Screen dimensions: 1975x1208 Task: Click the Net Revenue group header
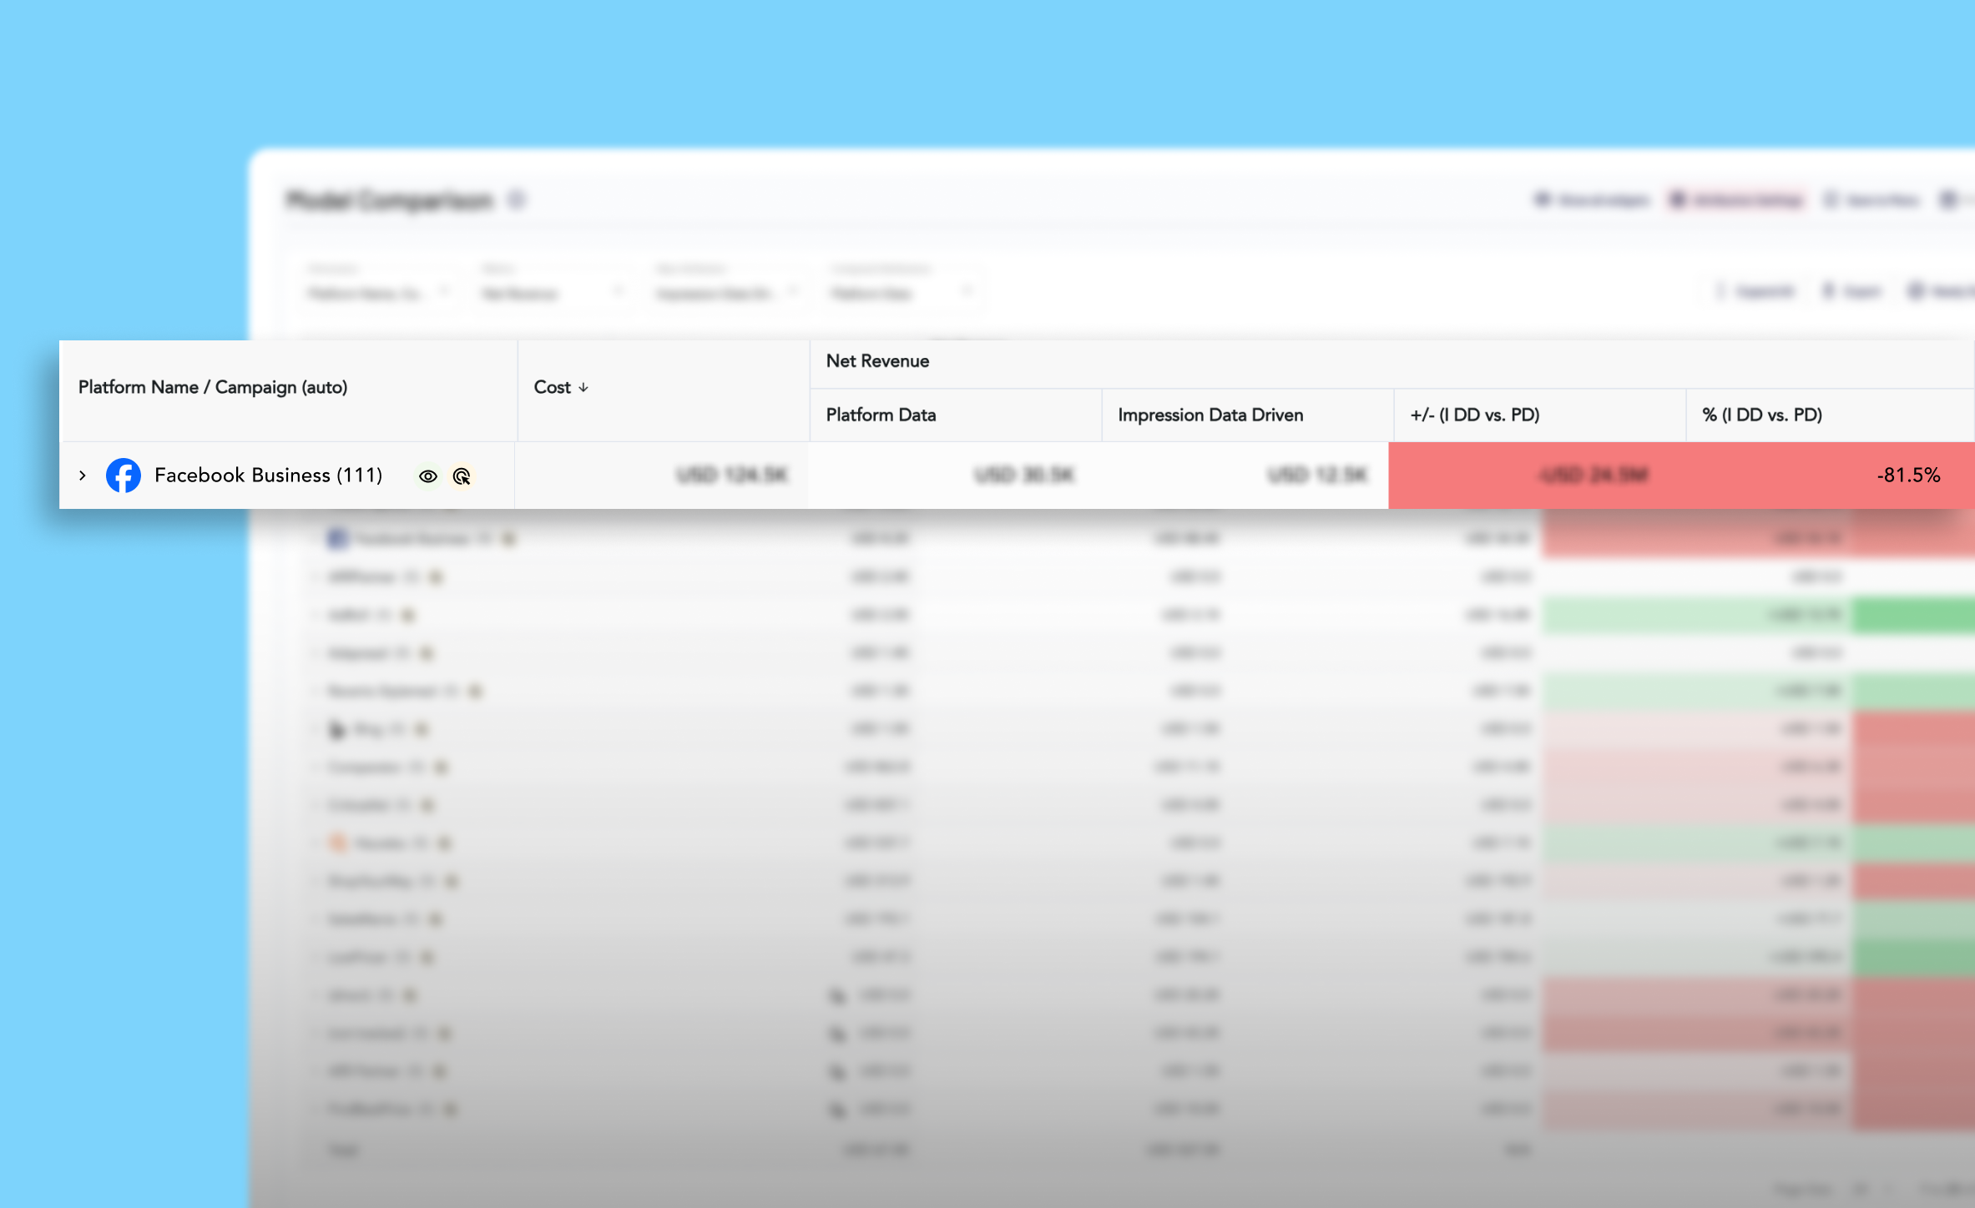(878, 361)
